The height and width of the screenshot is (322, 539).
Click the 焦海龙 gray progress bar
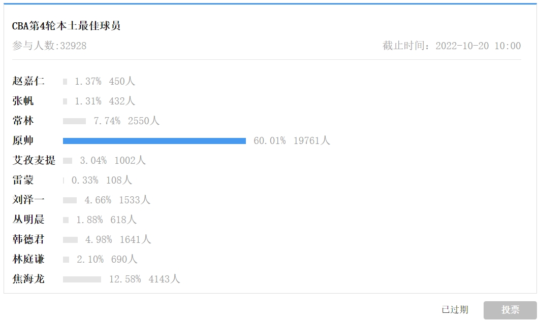82,279
